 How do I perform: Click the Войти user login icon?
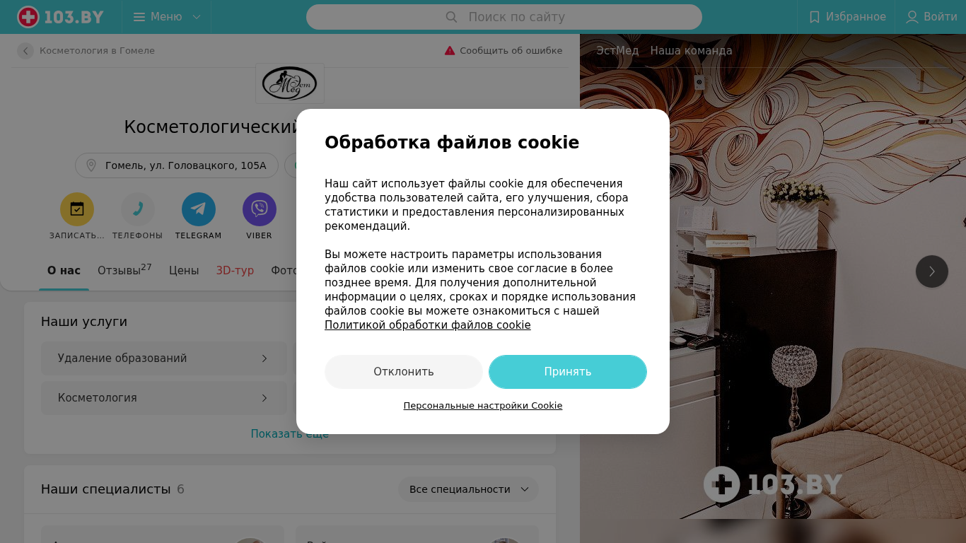pos(912,17)
